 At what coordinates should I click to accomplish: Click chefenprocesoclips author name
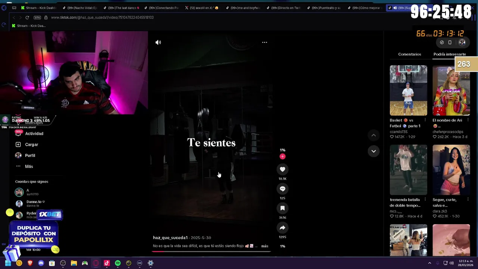pyautogui.click(x=448, y=132)
